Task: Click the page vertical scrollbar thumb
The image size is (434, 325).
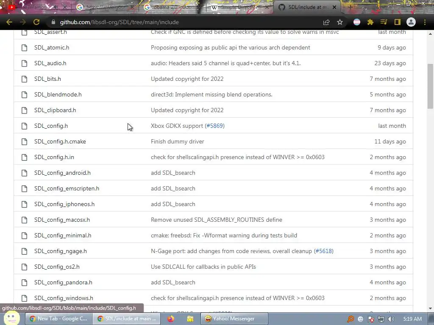Action: (430, 86)
